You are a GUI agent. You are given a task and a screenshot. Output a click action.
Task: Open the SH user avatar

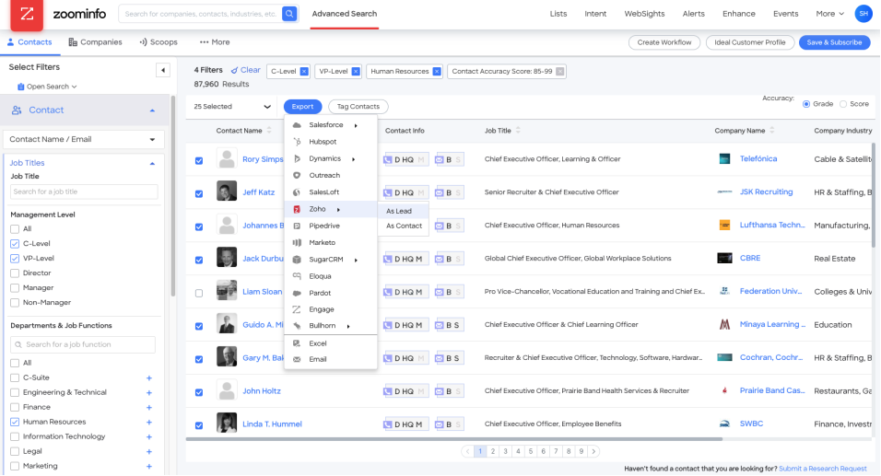coord(863,14)
